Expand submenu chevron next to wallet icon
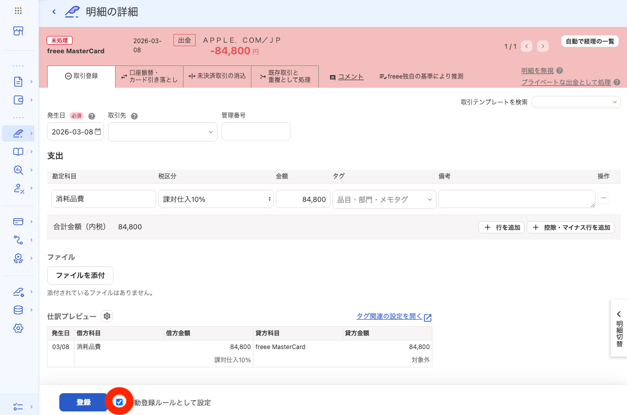Viewport: 627px width, 415px height. 31,100
